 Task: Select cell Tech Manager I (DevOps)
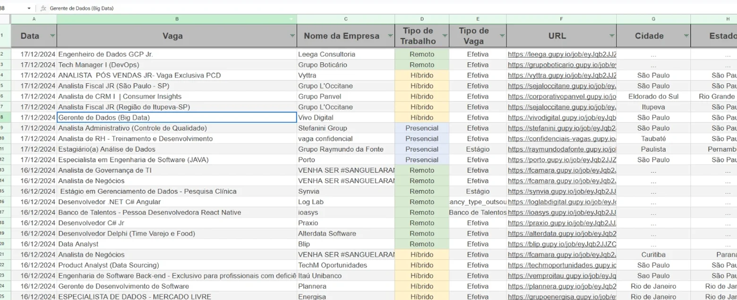coord(177,65)
